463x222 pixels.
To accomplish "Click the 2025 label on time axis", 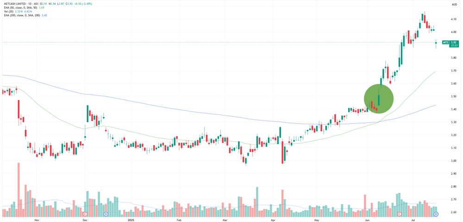I will tap(131, 220).
